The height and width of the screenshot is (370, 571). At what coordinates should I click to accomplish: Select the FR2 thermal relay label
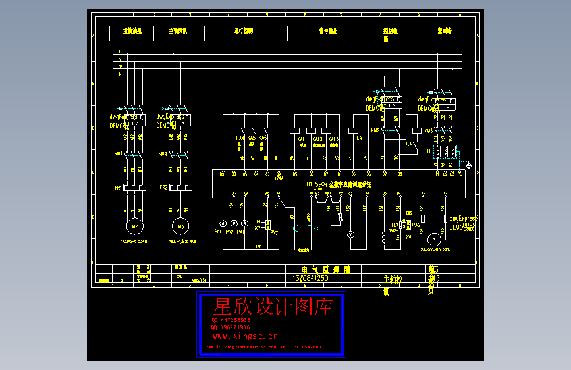pyautogui.click(x=163, y=188)
